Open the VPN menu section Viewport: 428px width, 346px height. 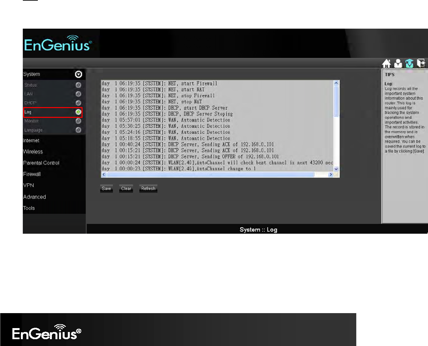[28, 185]
